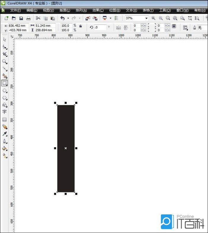The width and height of the screenshot is (208, 233).
Task: Mirror the object horizontally
Action: [119, 27]
